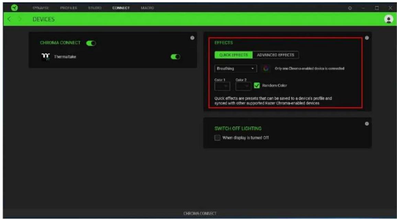Enable When display is turned Off

(x=217, y=138)
